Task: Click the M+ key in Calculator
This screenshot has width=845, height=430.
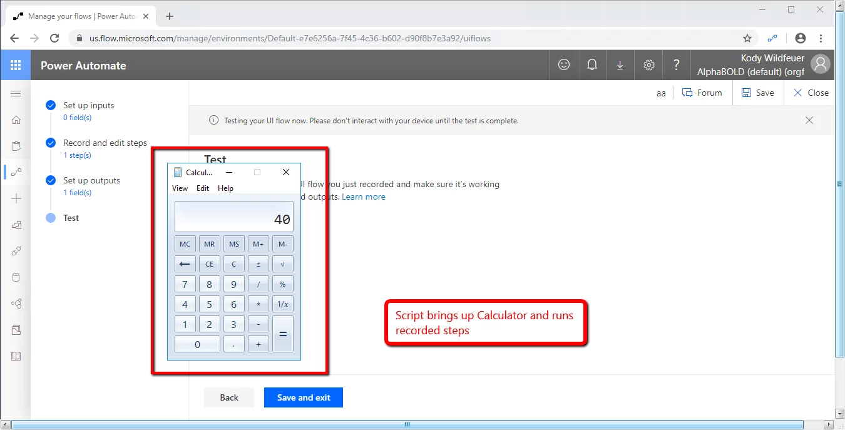Action: [259, 244]
